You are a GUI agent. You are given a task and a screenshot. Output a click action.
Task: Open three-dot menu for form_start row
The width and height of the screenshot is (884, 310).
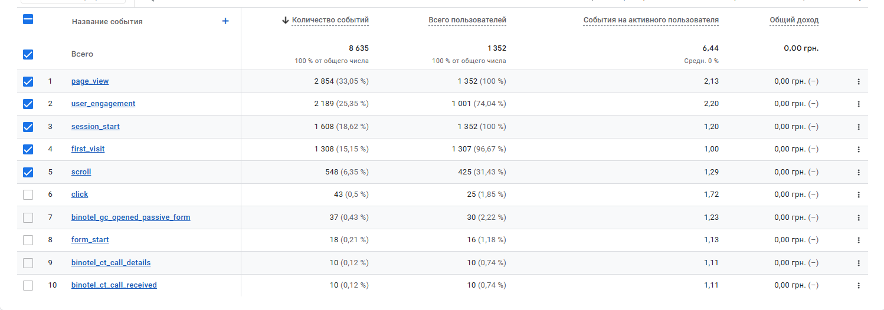pyautogui.click(x=859, y=240)
